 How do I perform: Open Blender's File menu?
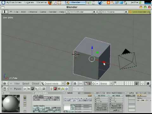[x=16, y=12]
